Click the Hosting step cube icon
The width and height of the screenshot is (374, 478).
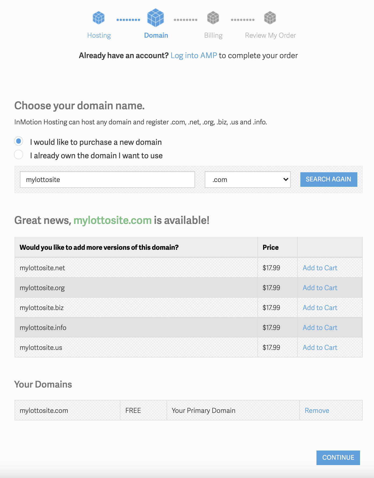(x=99, y=18)
